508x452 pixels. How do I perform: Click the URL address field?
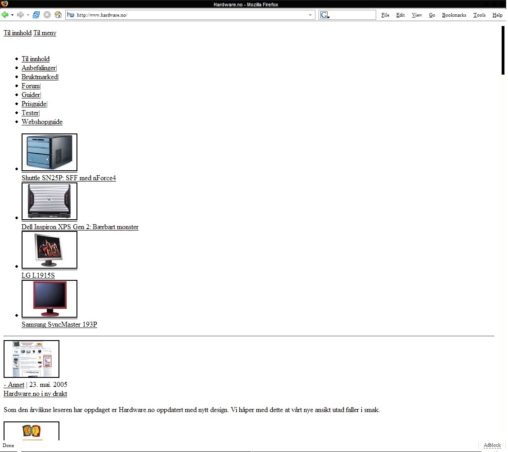tap(191, 15)
